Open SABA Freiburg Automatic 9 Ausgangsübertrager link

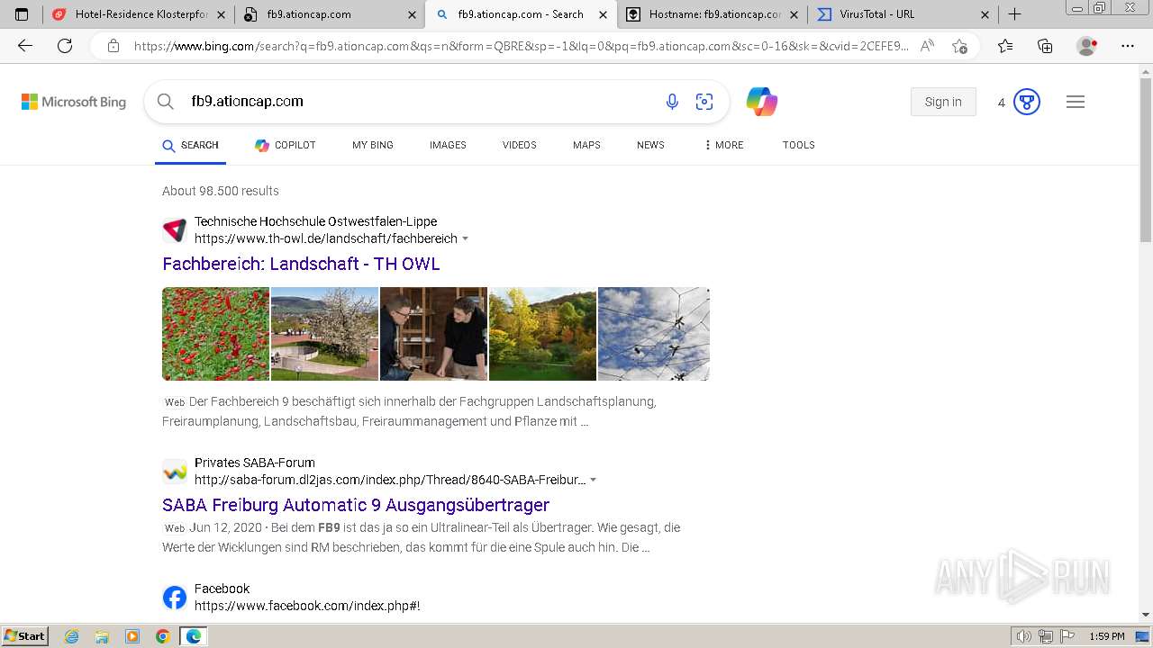pyautogui.click(x=356, y=505)
